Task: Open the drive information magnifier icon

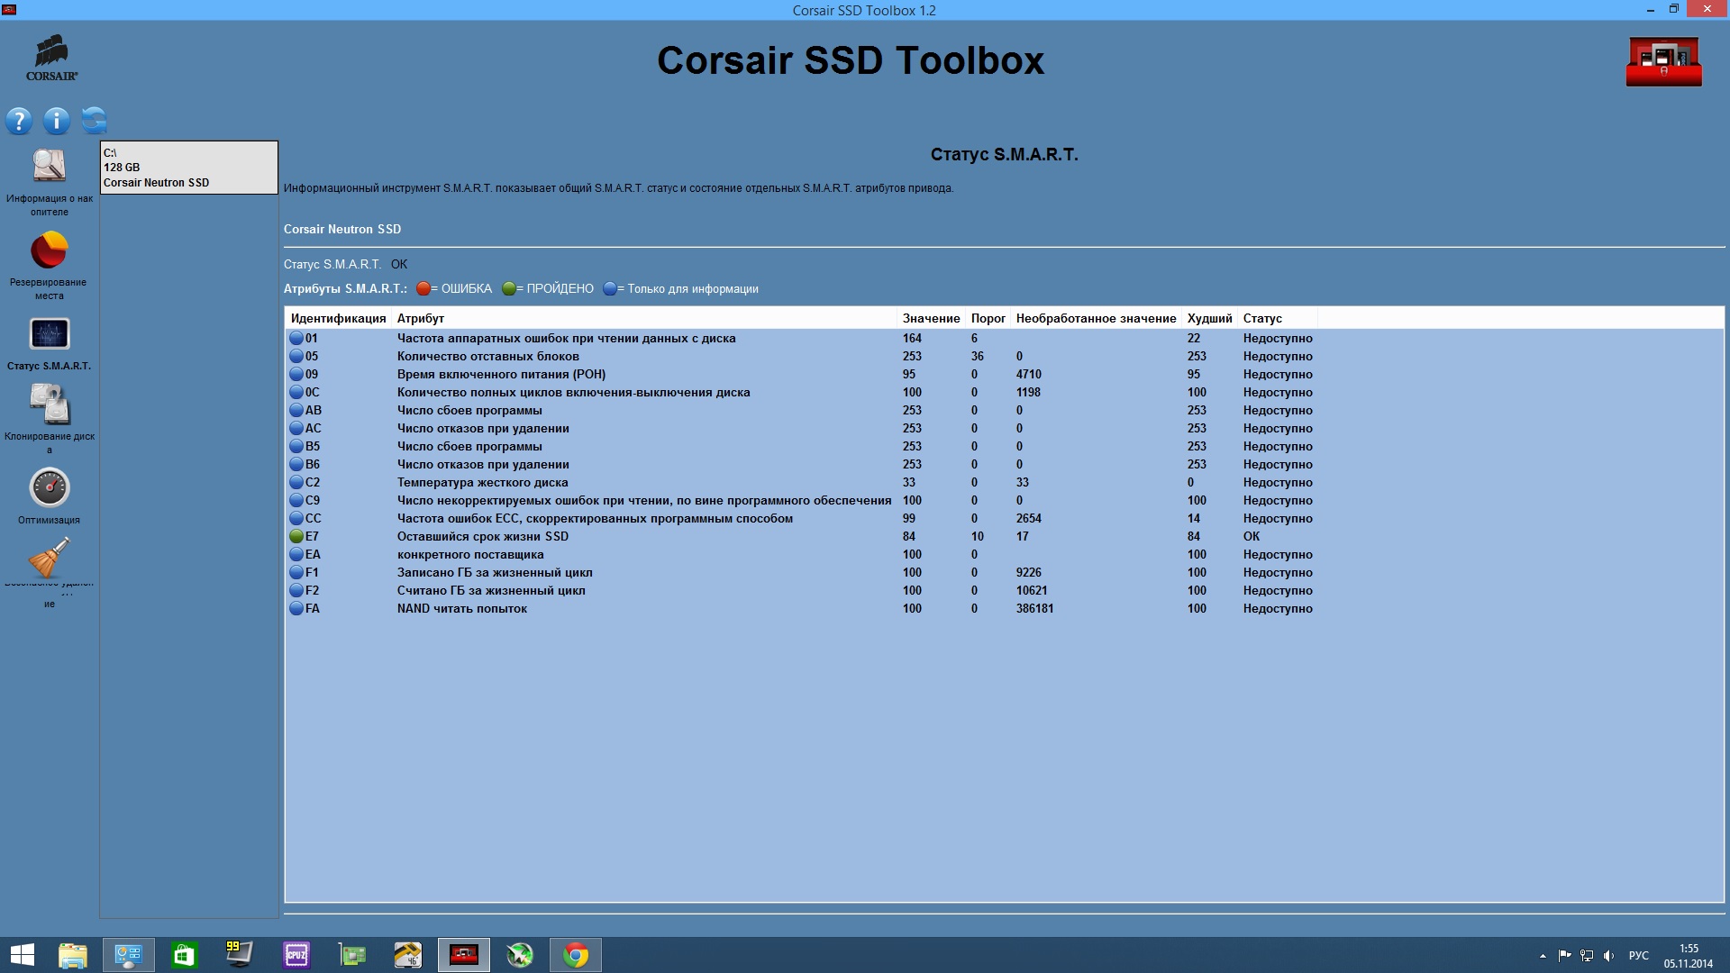Action: pos(50,167)
